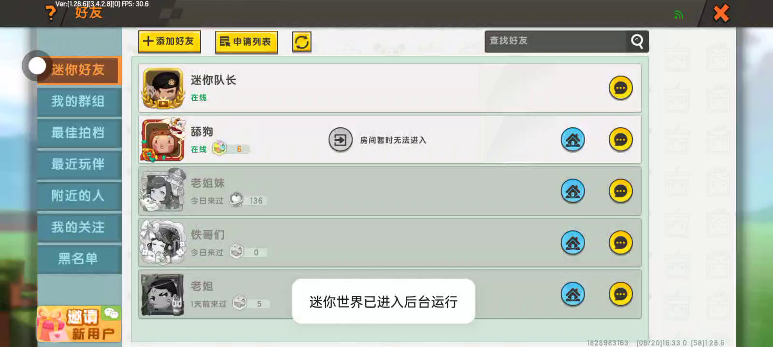Image resolution: width=773 pixels, height=347 pixels.
Task: Open chat bubble for 老姐
Action: tap(620, 294)
